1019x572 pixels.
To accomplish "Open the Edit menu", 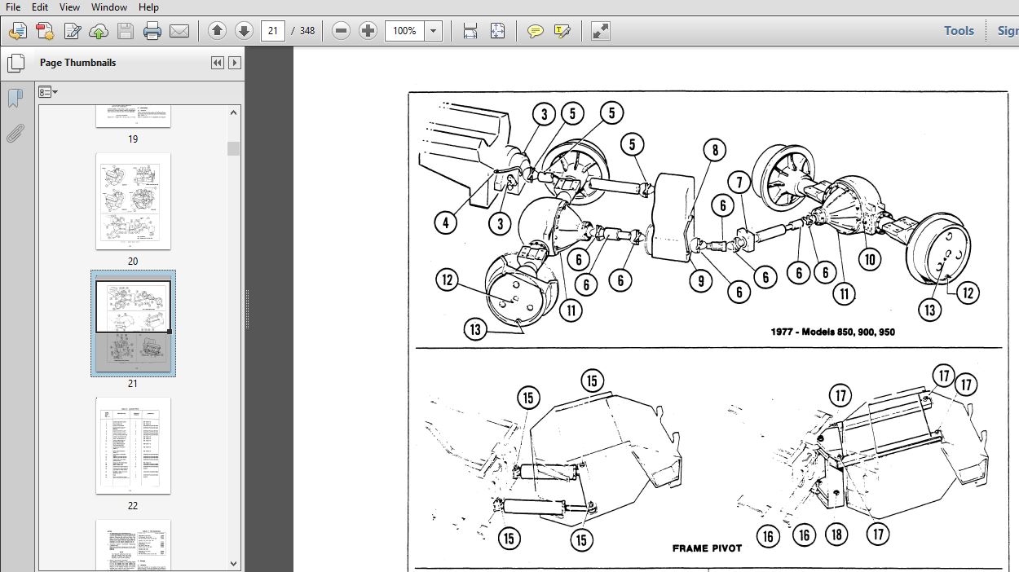I will 40,7.
